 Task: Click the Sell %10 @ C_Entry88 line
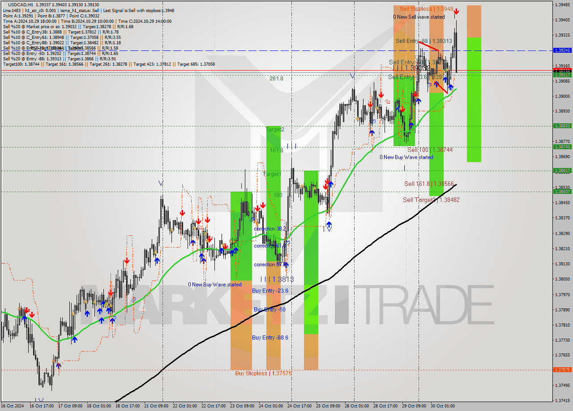[x=61, y=42]
